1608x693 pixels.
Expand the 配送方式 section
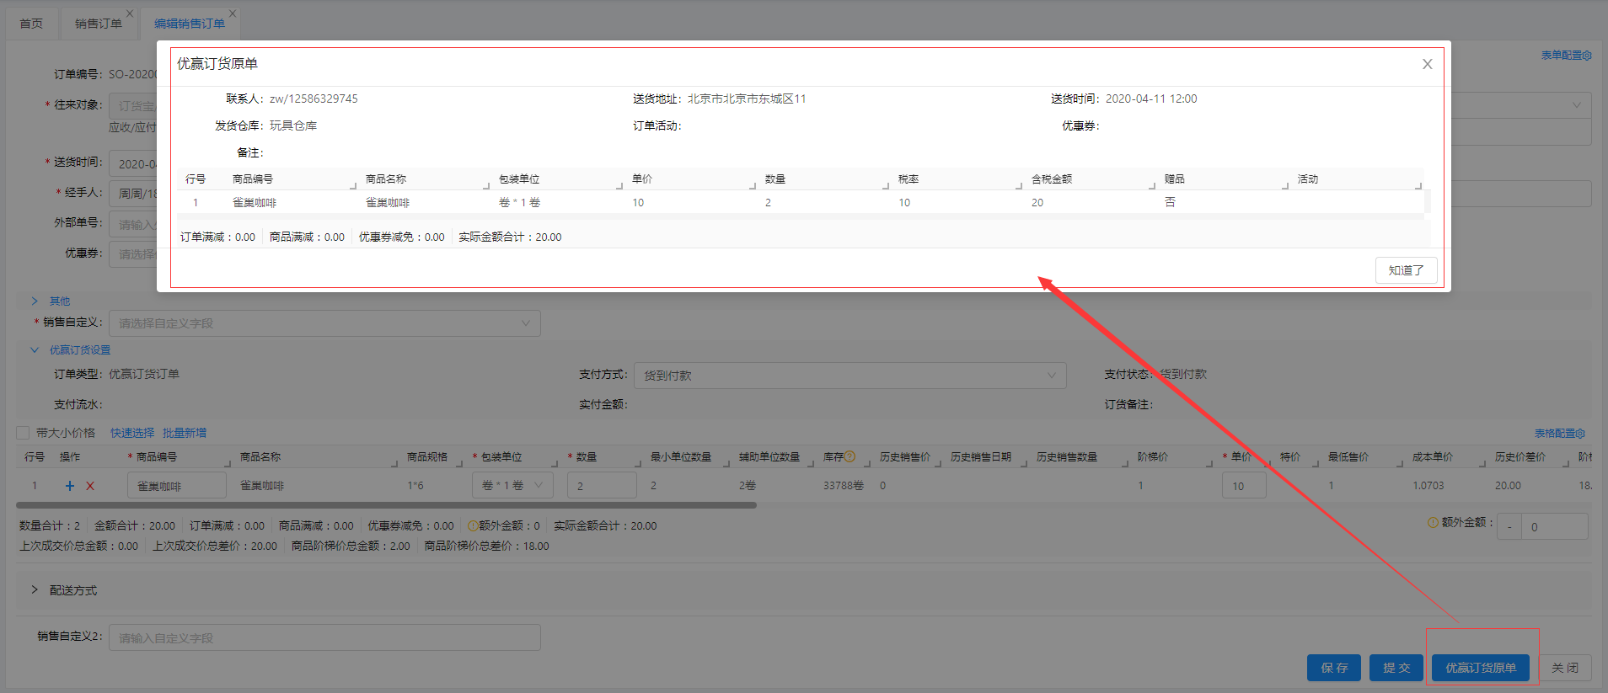pyautogui.click(x=35, y=589)
